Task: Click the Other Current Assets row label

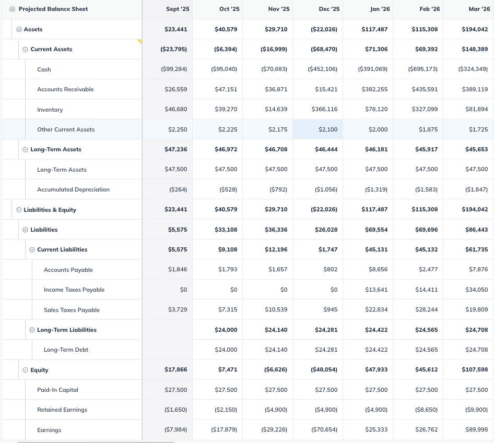Action: pos(66,129)
